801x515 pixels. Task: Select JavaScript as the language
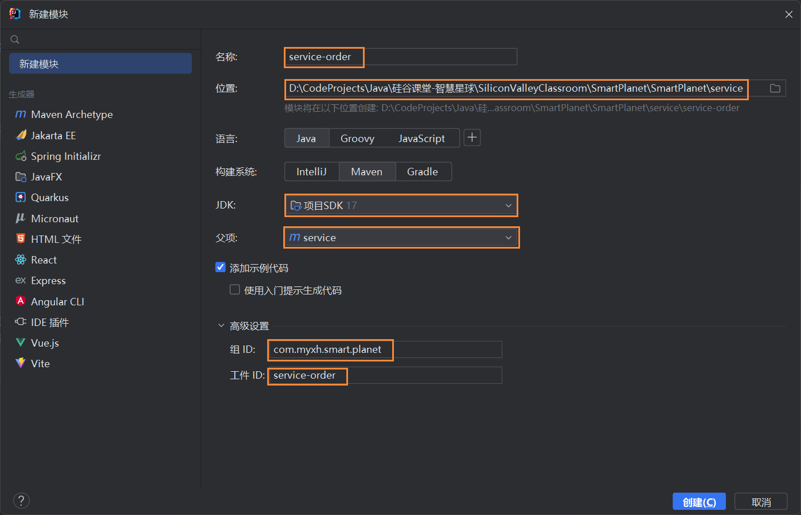tap(422, 138)
